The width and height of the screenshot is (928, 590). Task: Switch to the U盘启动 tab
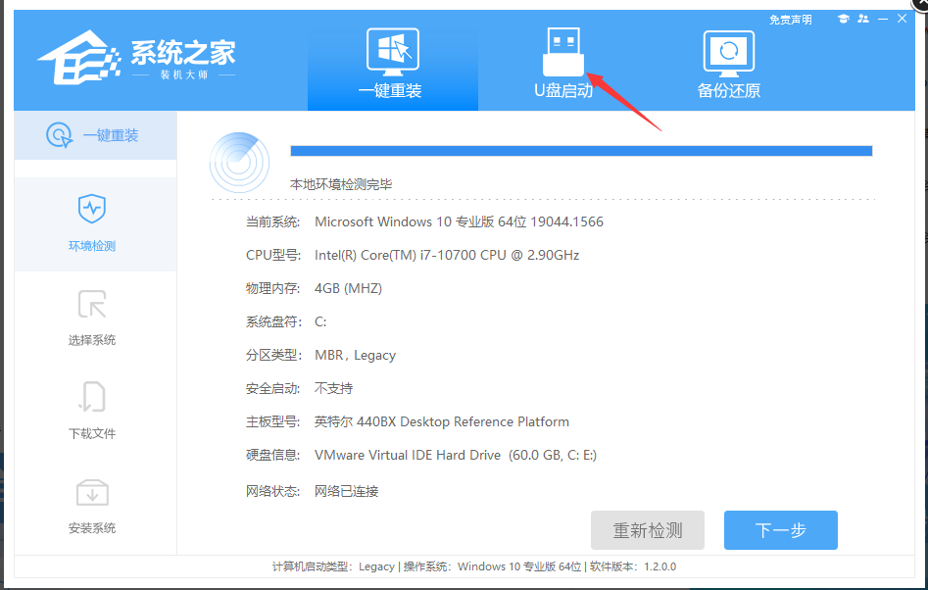pos(563,63)
